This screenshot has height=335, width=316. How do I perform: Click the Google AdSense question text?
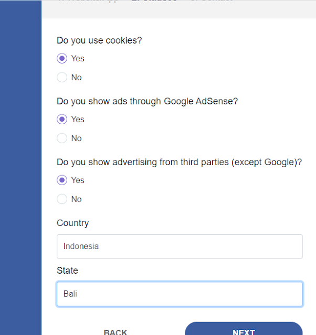pos(147,101)
